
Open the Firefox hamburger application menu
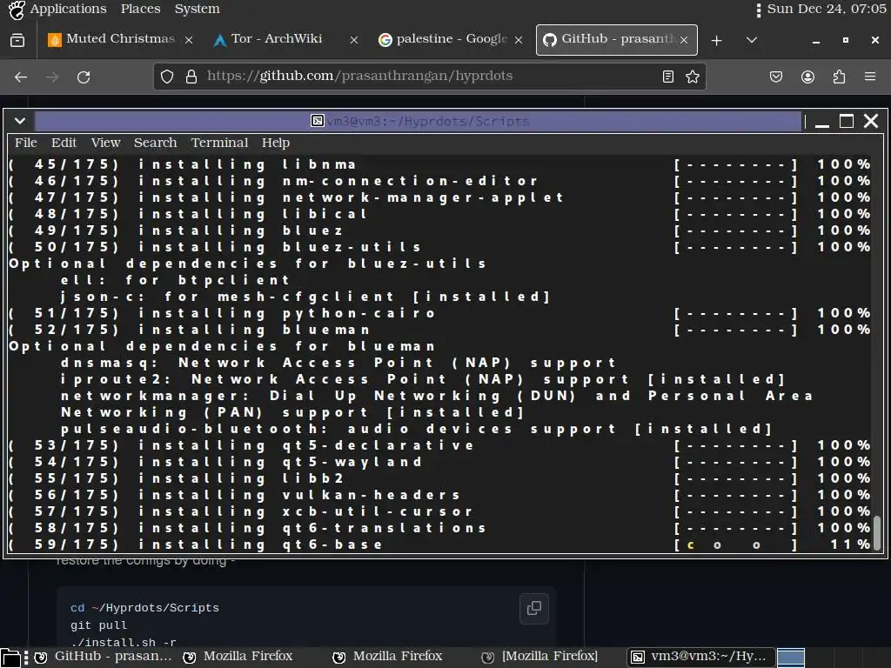[x=870, y=77]
